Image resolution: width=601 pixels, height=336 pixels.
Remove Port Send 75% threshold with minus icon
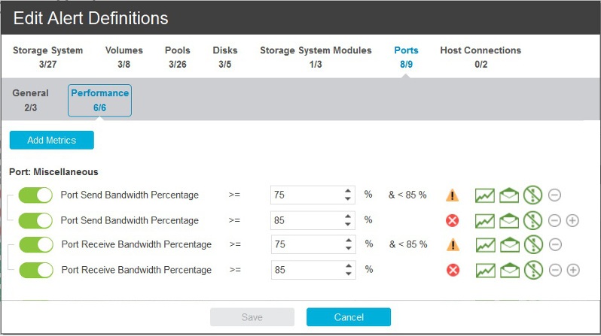(x=554, y=195)
